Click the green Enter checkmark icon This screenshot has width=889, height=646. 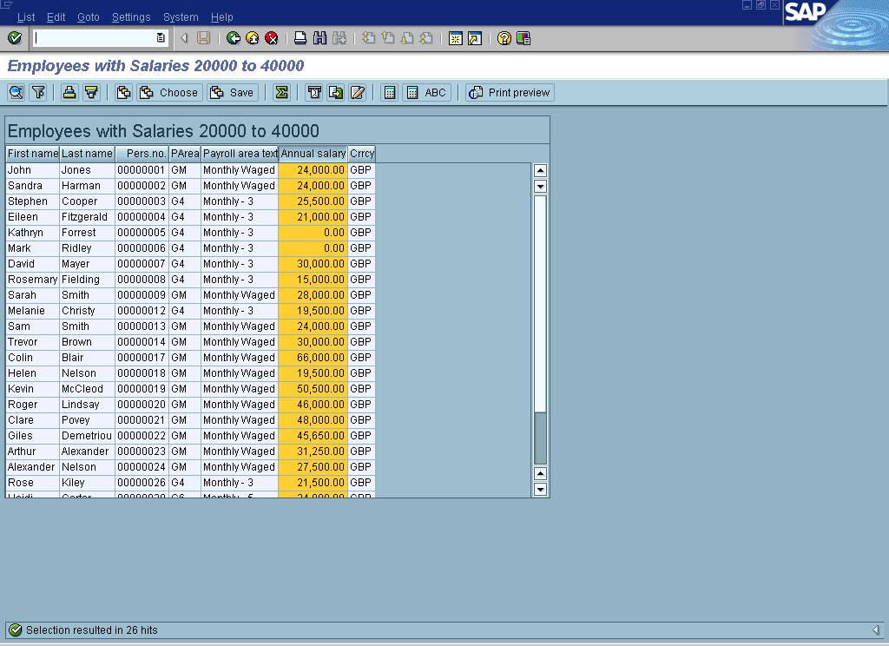[15, 38]
